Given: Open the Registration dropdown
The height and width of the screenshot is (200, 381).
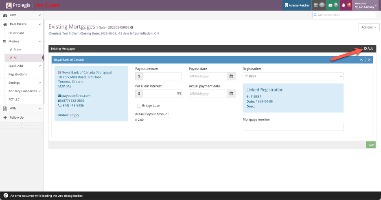Looking at the screenshot, I should (293, 76).
